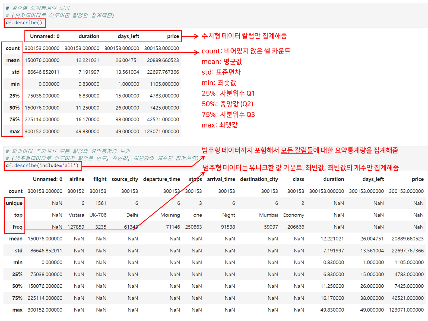Viewport: 428px width, 321px height.
Task: Click the 'freq' row label
Action: pyautogui.click(x=17, y=227)
